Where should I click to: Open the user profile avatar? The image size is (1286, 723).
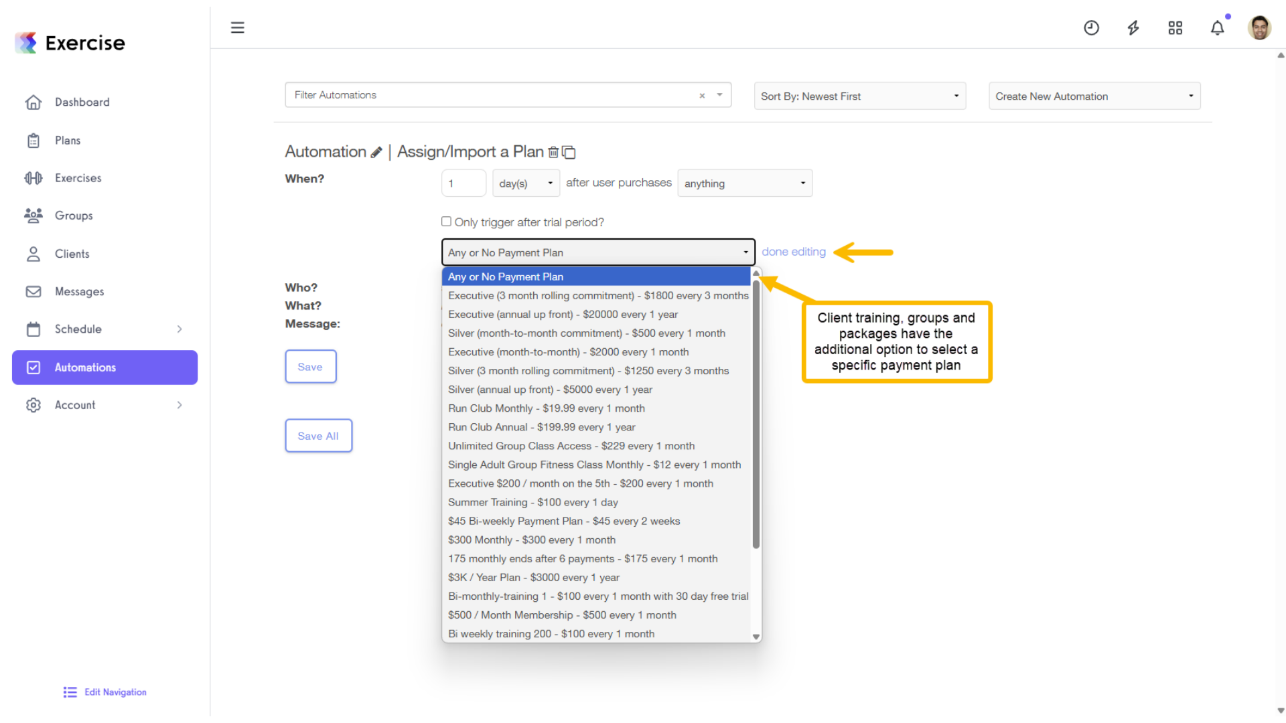[x=1259, y=27]
